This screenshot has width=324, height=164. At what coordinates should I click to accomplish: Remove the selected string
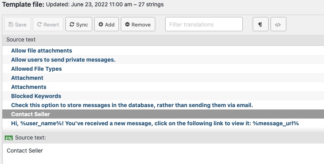pos(138,25)
